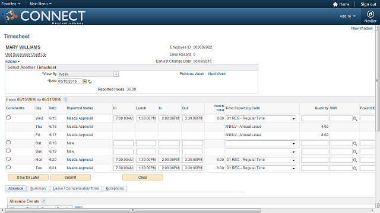Open help icon beside the date range header

pyautogui.click(x=66, y=99)
